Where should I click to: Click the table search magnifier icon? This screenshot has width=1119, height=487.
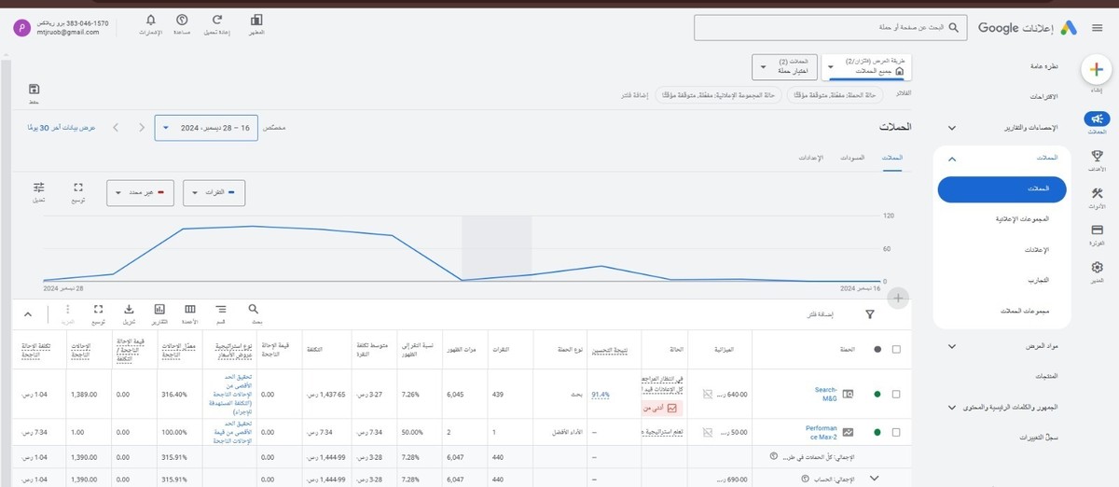coord(254,310)
